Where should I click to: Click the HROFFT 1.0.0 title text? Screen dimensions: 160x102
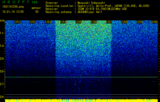(x=20, y=2)
